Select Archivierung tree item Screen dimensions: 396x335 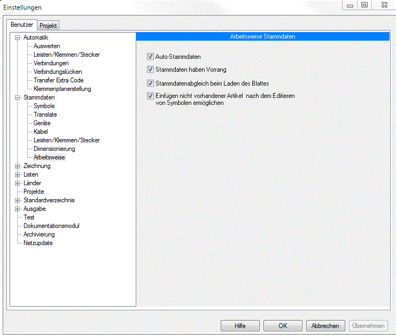coord(39,234)
